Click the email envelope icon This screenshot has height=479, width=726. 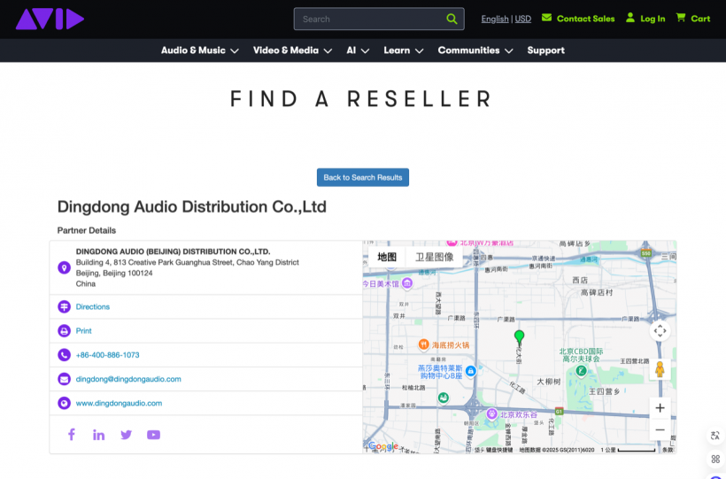[64, 379]
